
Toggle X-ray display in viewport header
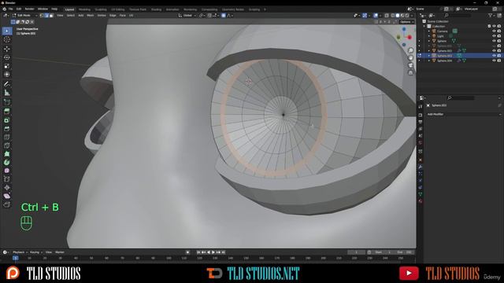(387, 16)
